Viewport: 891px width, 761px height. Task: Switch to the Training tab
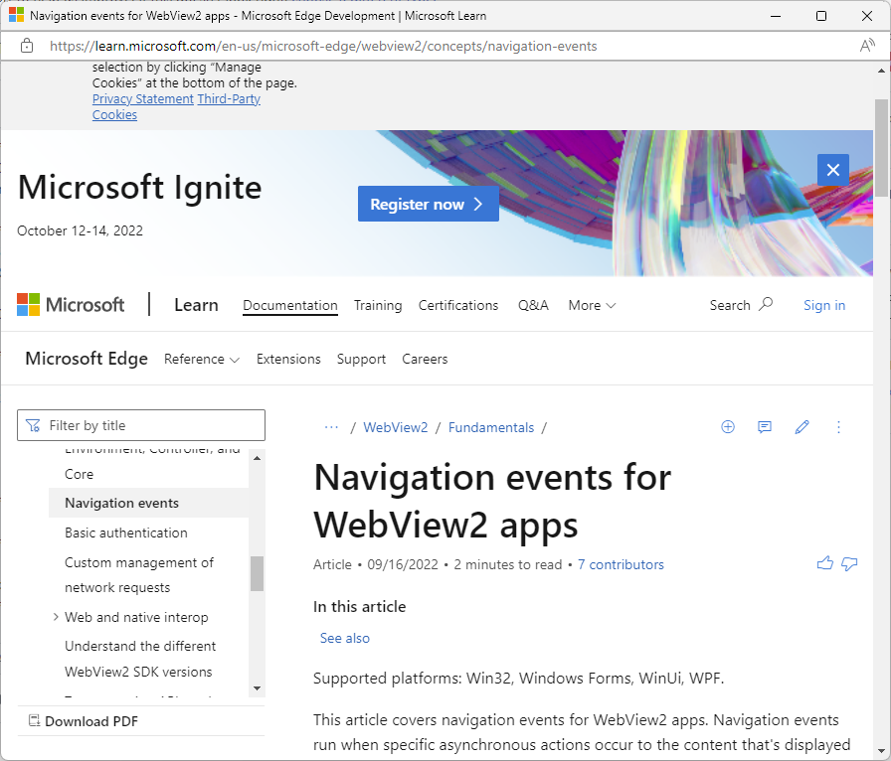click(378, 305)
